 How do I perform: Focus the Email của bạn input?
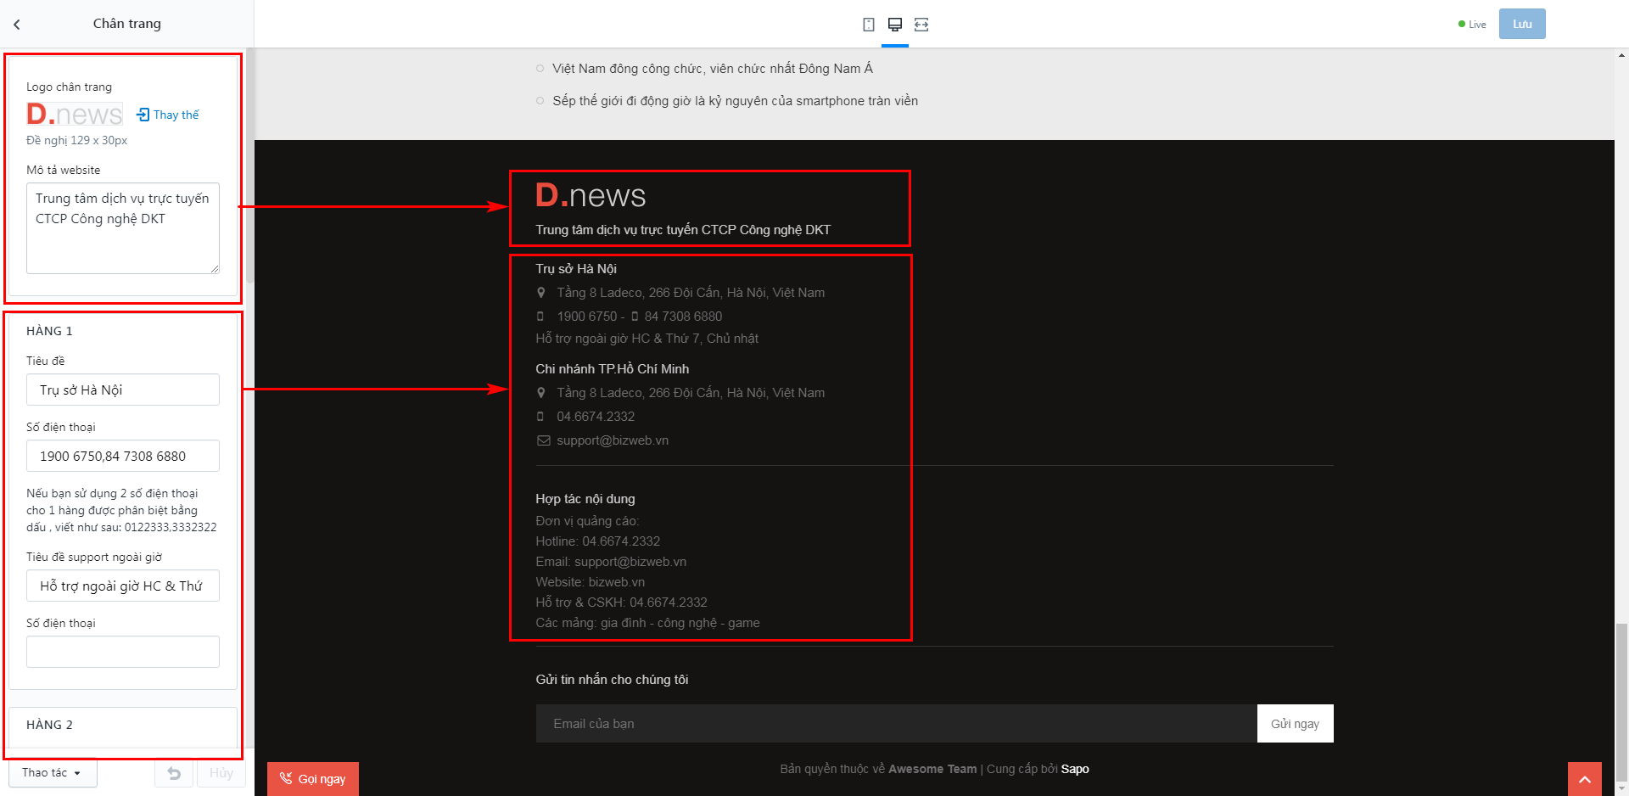896,724
